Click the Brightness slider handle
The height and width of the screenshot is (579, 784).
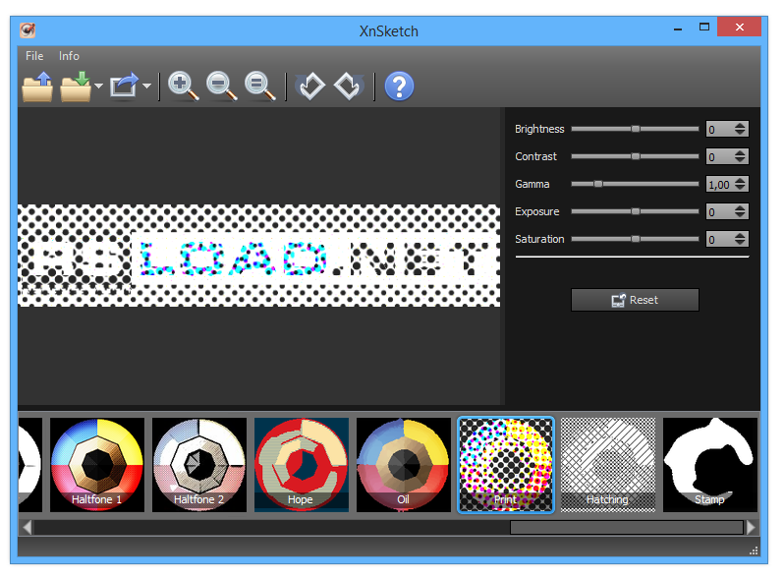tap(635, 129)
